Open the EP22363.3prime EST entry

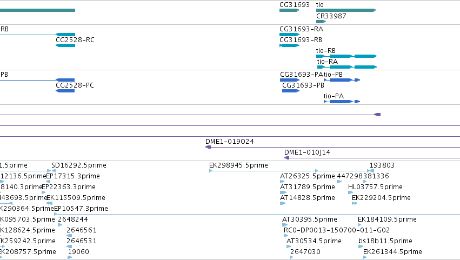pos(44,192)
